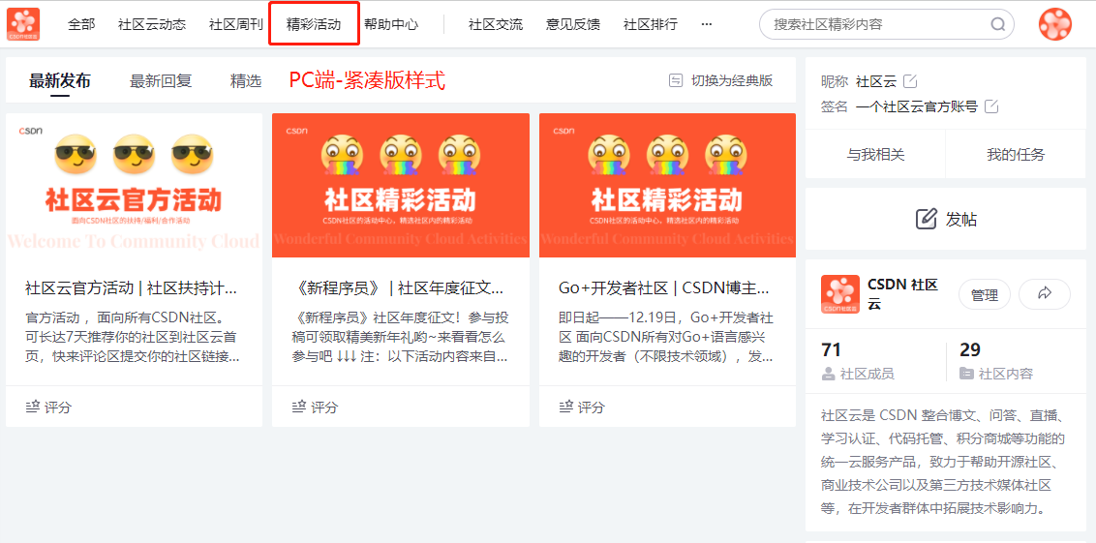This screenshot has width=1096, height=543.
Task: Click the 评分 icon under the first card
Action: (33, 407)
